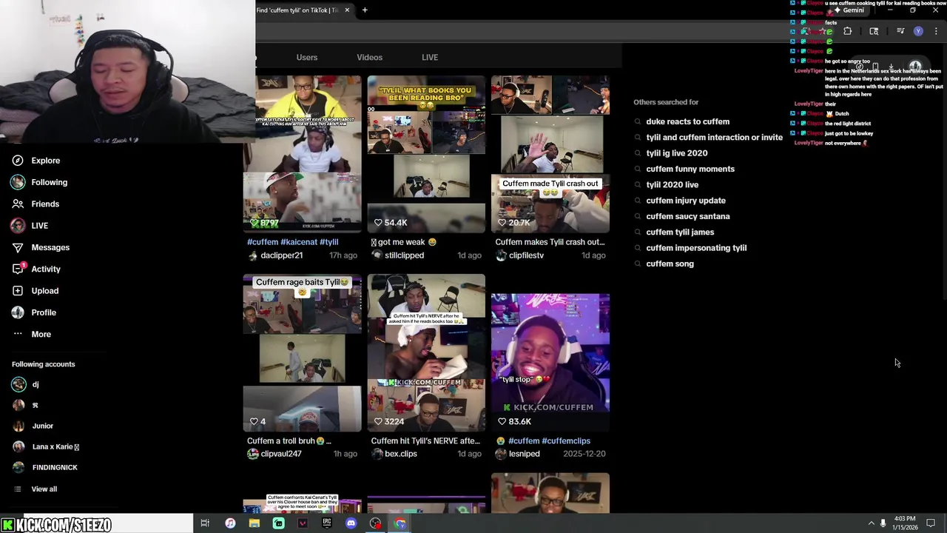Open Chrome extensions puzzle icon
The image size is (947, 533).
(x=848, y=31)
